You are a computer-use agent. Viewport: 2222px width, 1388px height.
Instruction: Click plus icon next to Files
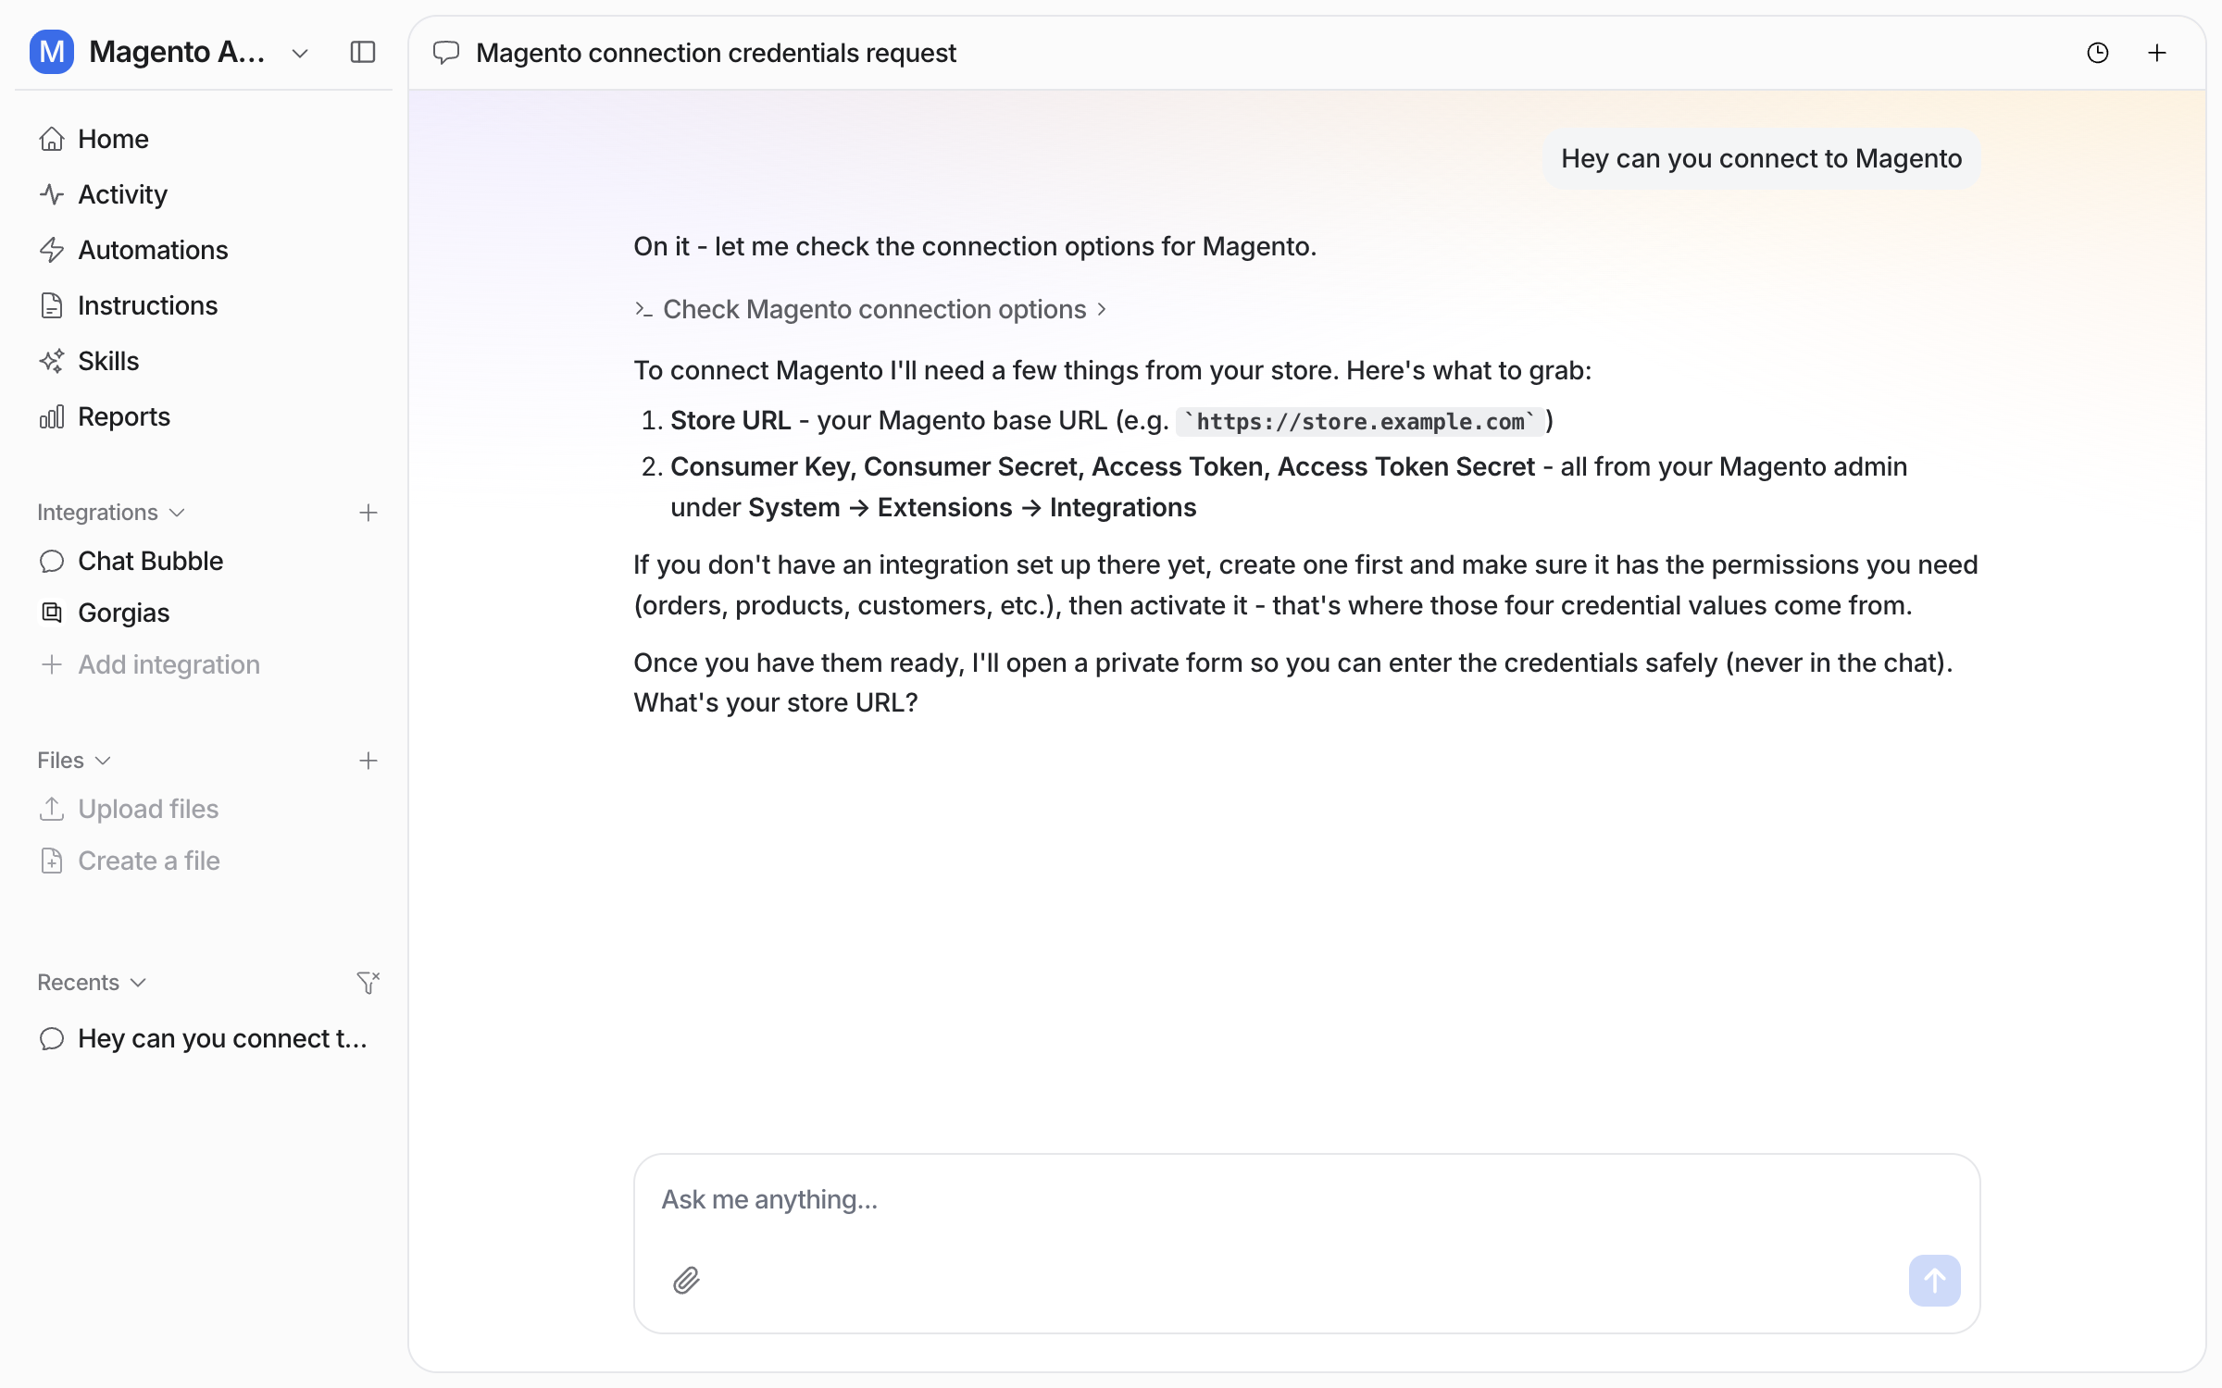coord(368,761)
